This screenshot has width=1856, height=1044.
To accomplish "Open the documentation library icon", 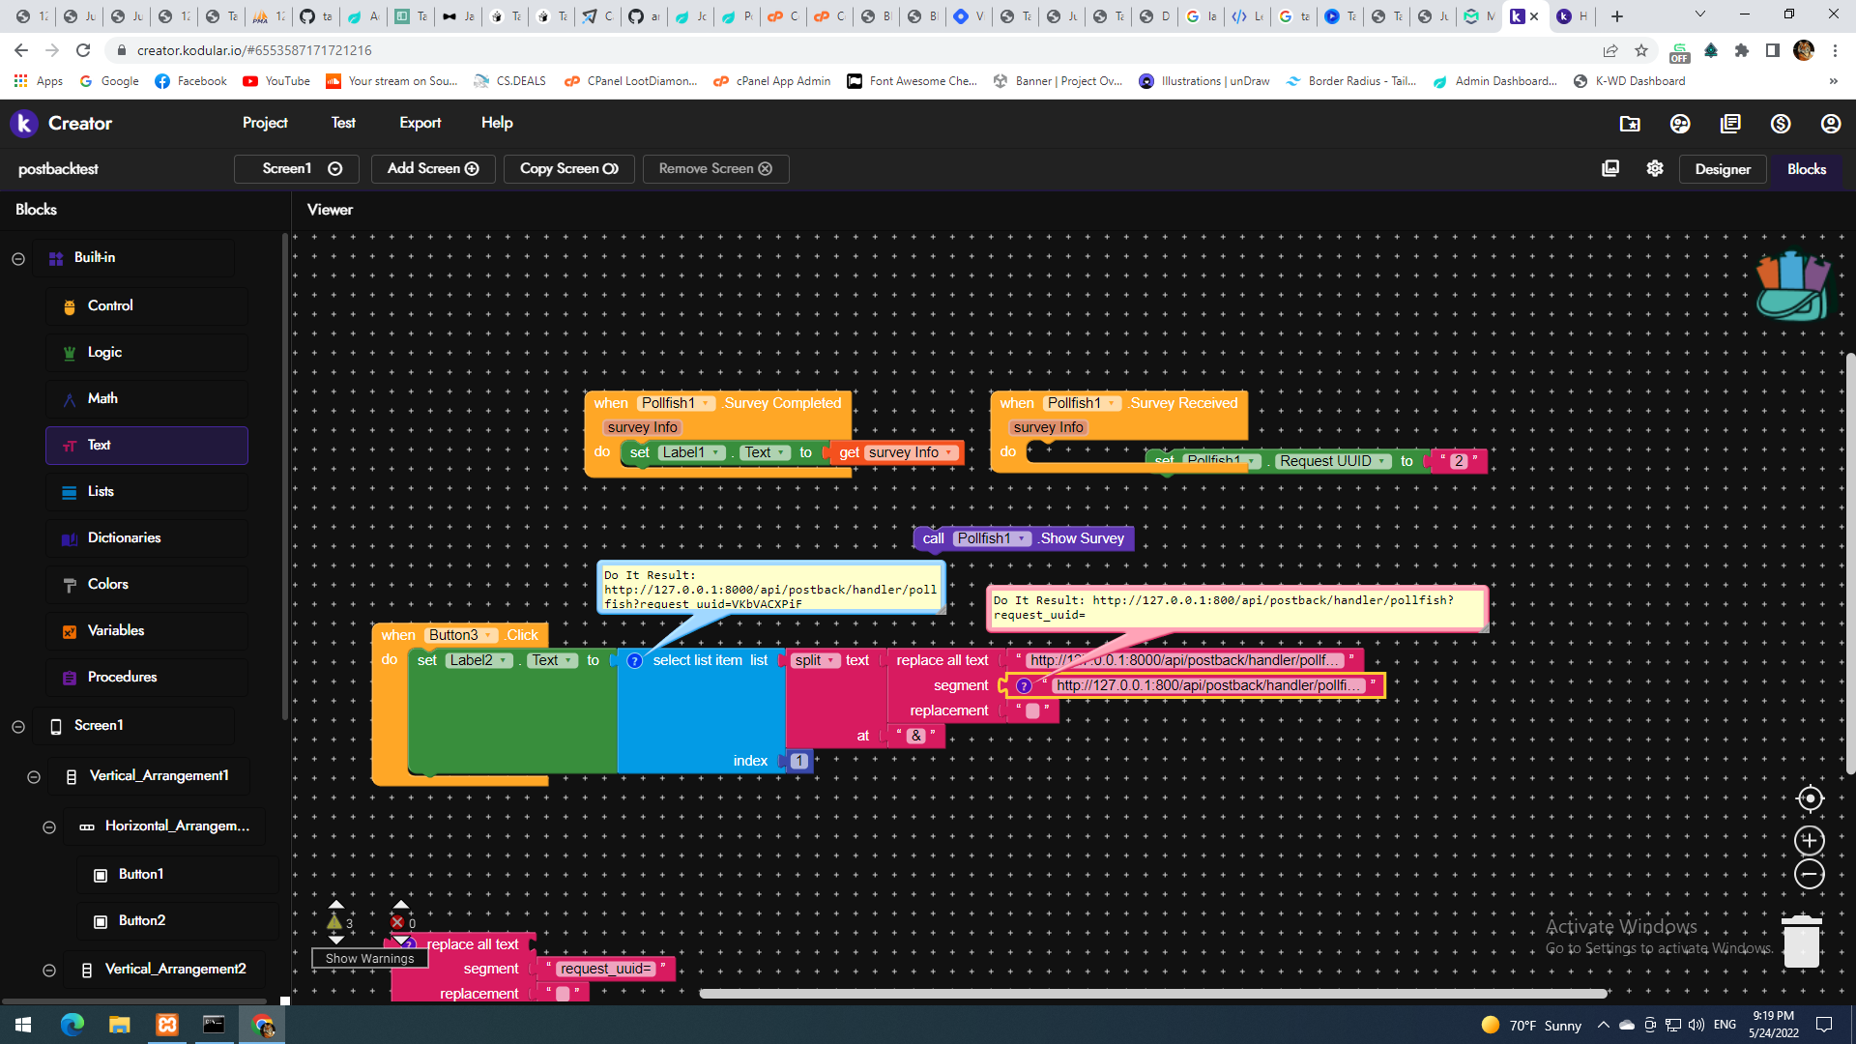I will [1730, 124].
